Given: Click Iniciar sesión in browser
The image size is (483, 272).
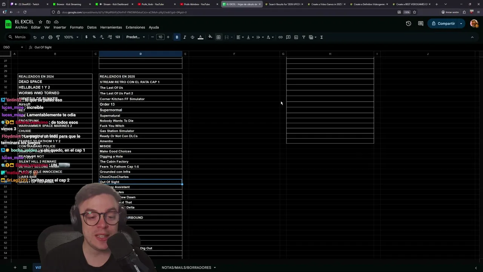Looking at the screenshot, I should tap(450, 12).
